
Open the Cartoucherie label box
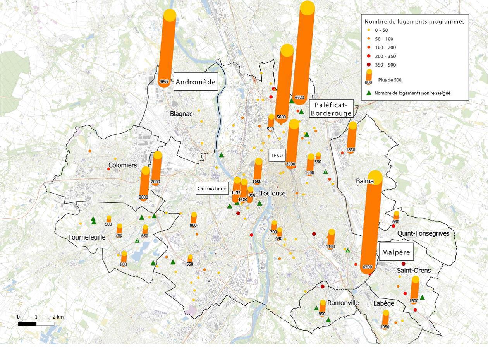click(211, 188)
